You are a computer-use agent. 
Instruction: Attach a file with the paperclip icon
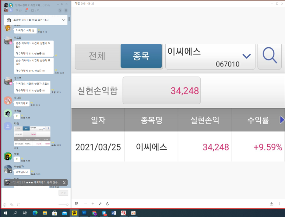point(12,205)
